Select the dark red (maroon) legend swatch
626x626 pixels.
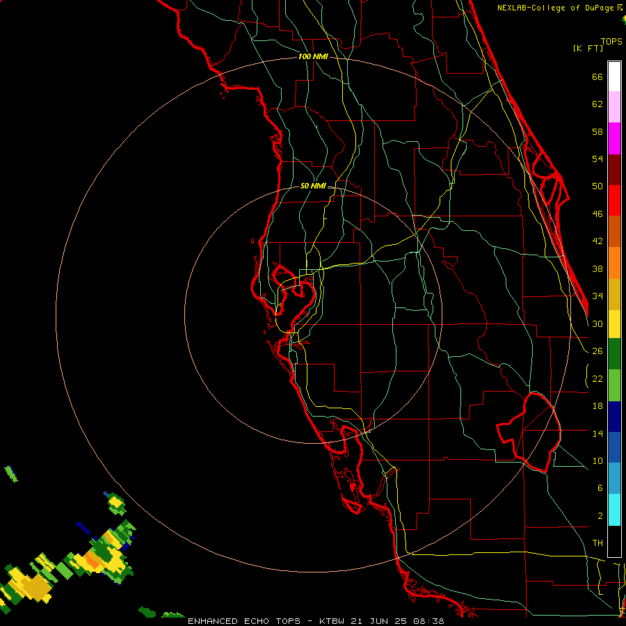pyautogui.click(x=614, y=170)
